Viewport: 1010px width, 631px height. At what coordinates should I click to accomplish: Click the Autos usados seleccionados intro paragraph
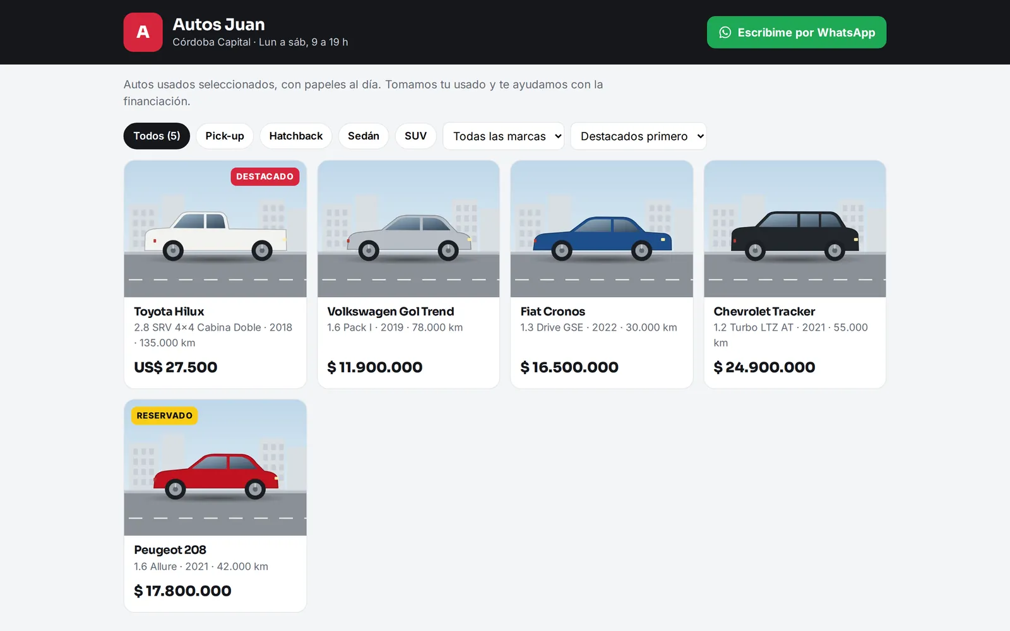point(363,93)
